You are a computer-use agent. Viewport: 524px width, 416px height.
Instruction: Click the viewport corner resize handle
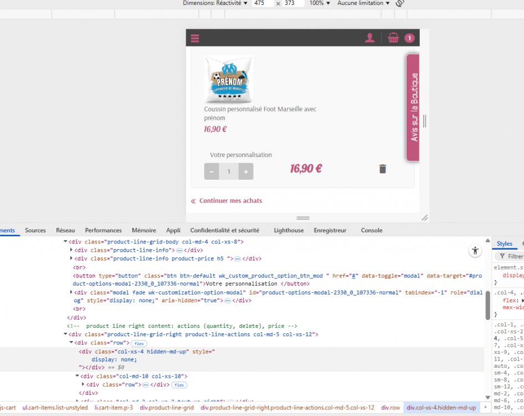(x=424, y=218)
